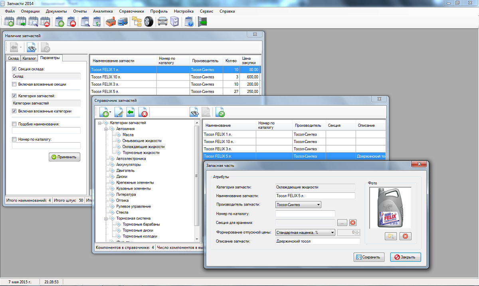
Task: Click the factory icon in main toolbar
Action: (x=111, y=22)
